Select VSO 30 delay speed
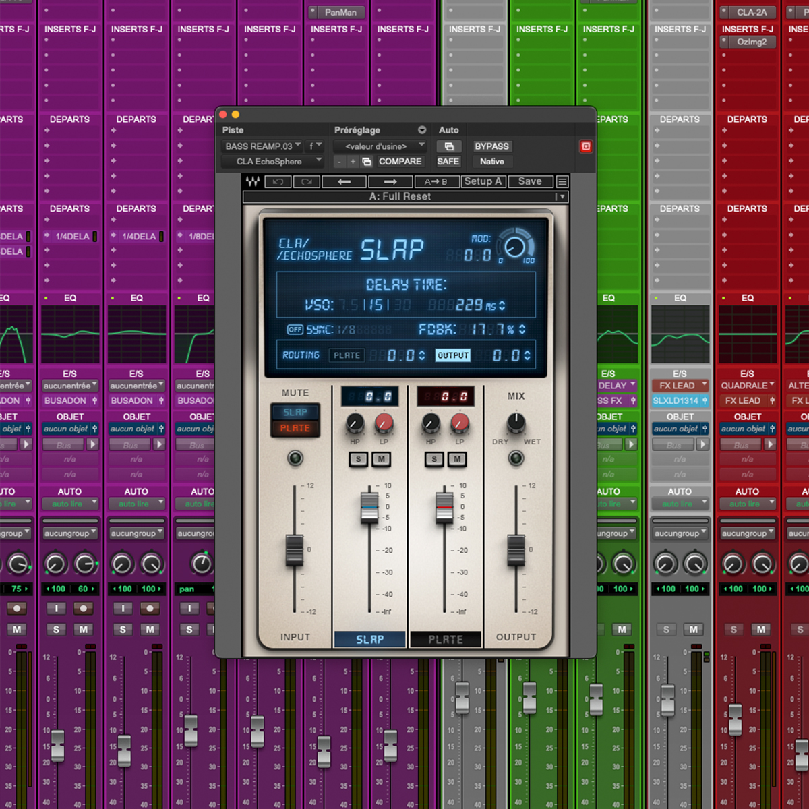The height and width of the screenshot is (809, 809). [402, 305]
